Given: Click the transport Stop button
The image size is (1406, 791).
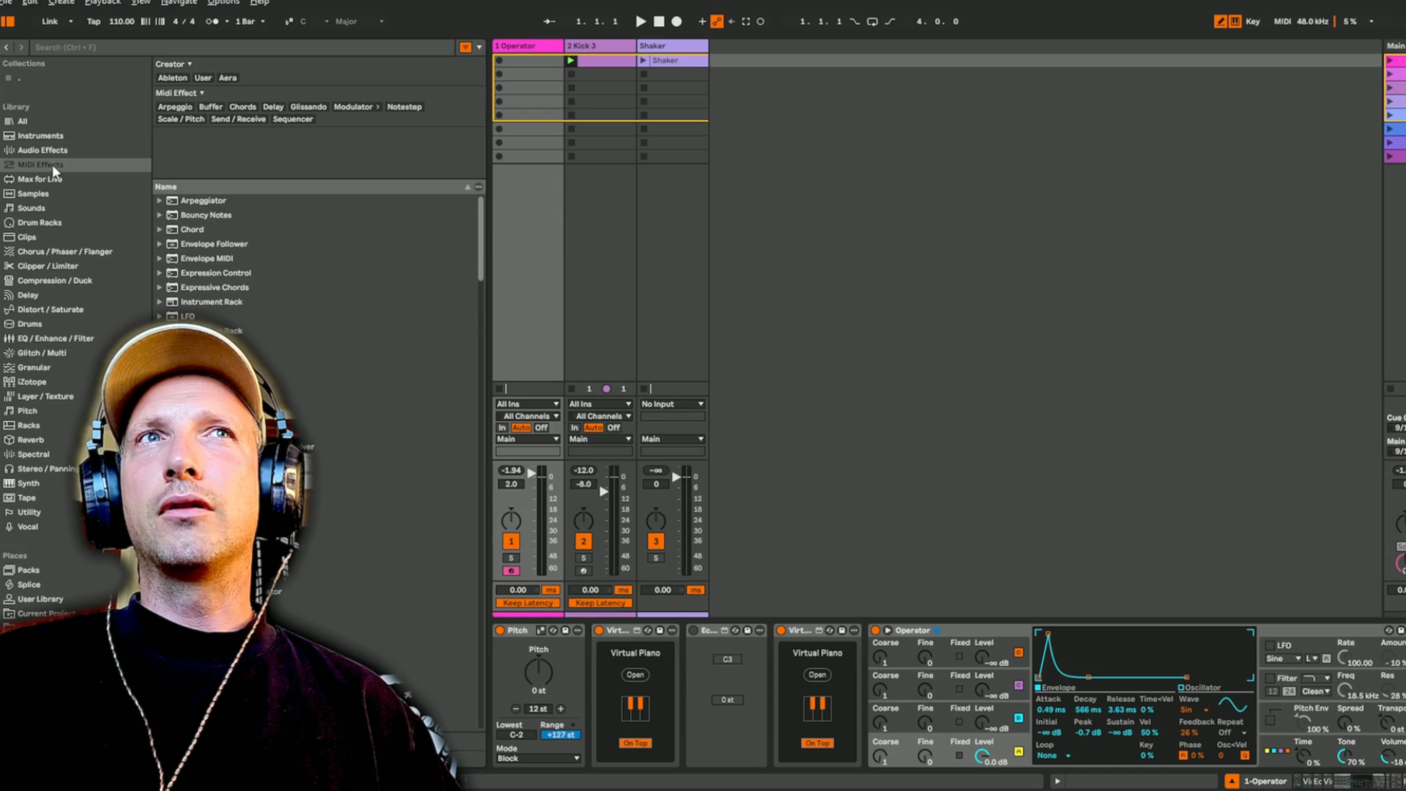Looking at the screenshot, I should tap(659, 21).
